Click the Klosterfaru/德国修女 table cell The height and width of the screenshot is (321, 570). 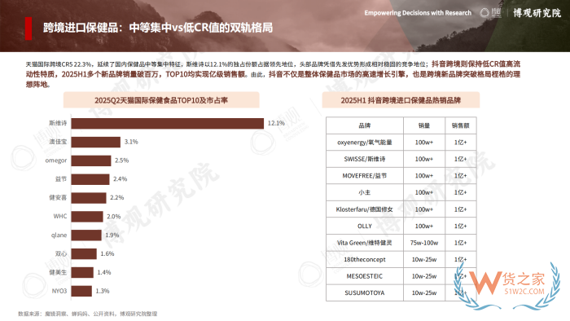365,209
